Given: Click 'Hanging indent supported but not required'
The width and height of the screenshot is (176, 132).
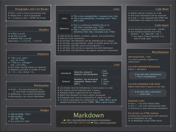Looking at the screenshot, I should [x=80, y=93].
